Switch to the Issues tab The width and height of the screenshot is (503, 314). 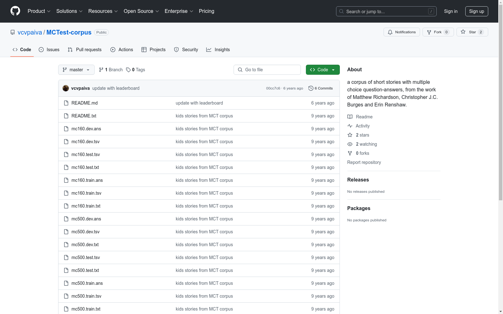(49, 50)
